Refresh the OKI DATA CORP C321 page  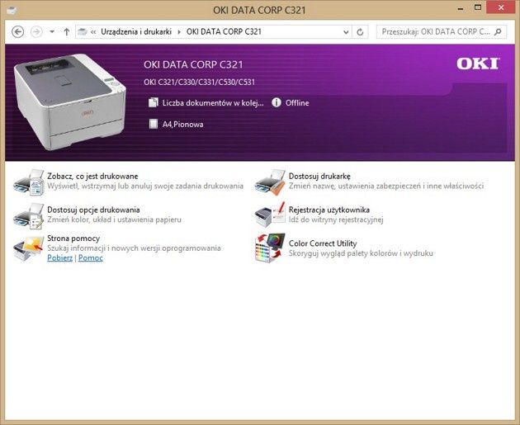click(x=360, y=32)
